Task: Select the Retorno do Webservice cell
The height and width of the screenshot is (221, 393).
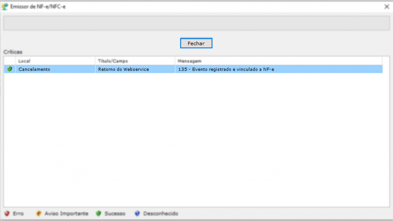Action: tap(123, 69)
